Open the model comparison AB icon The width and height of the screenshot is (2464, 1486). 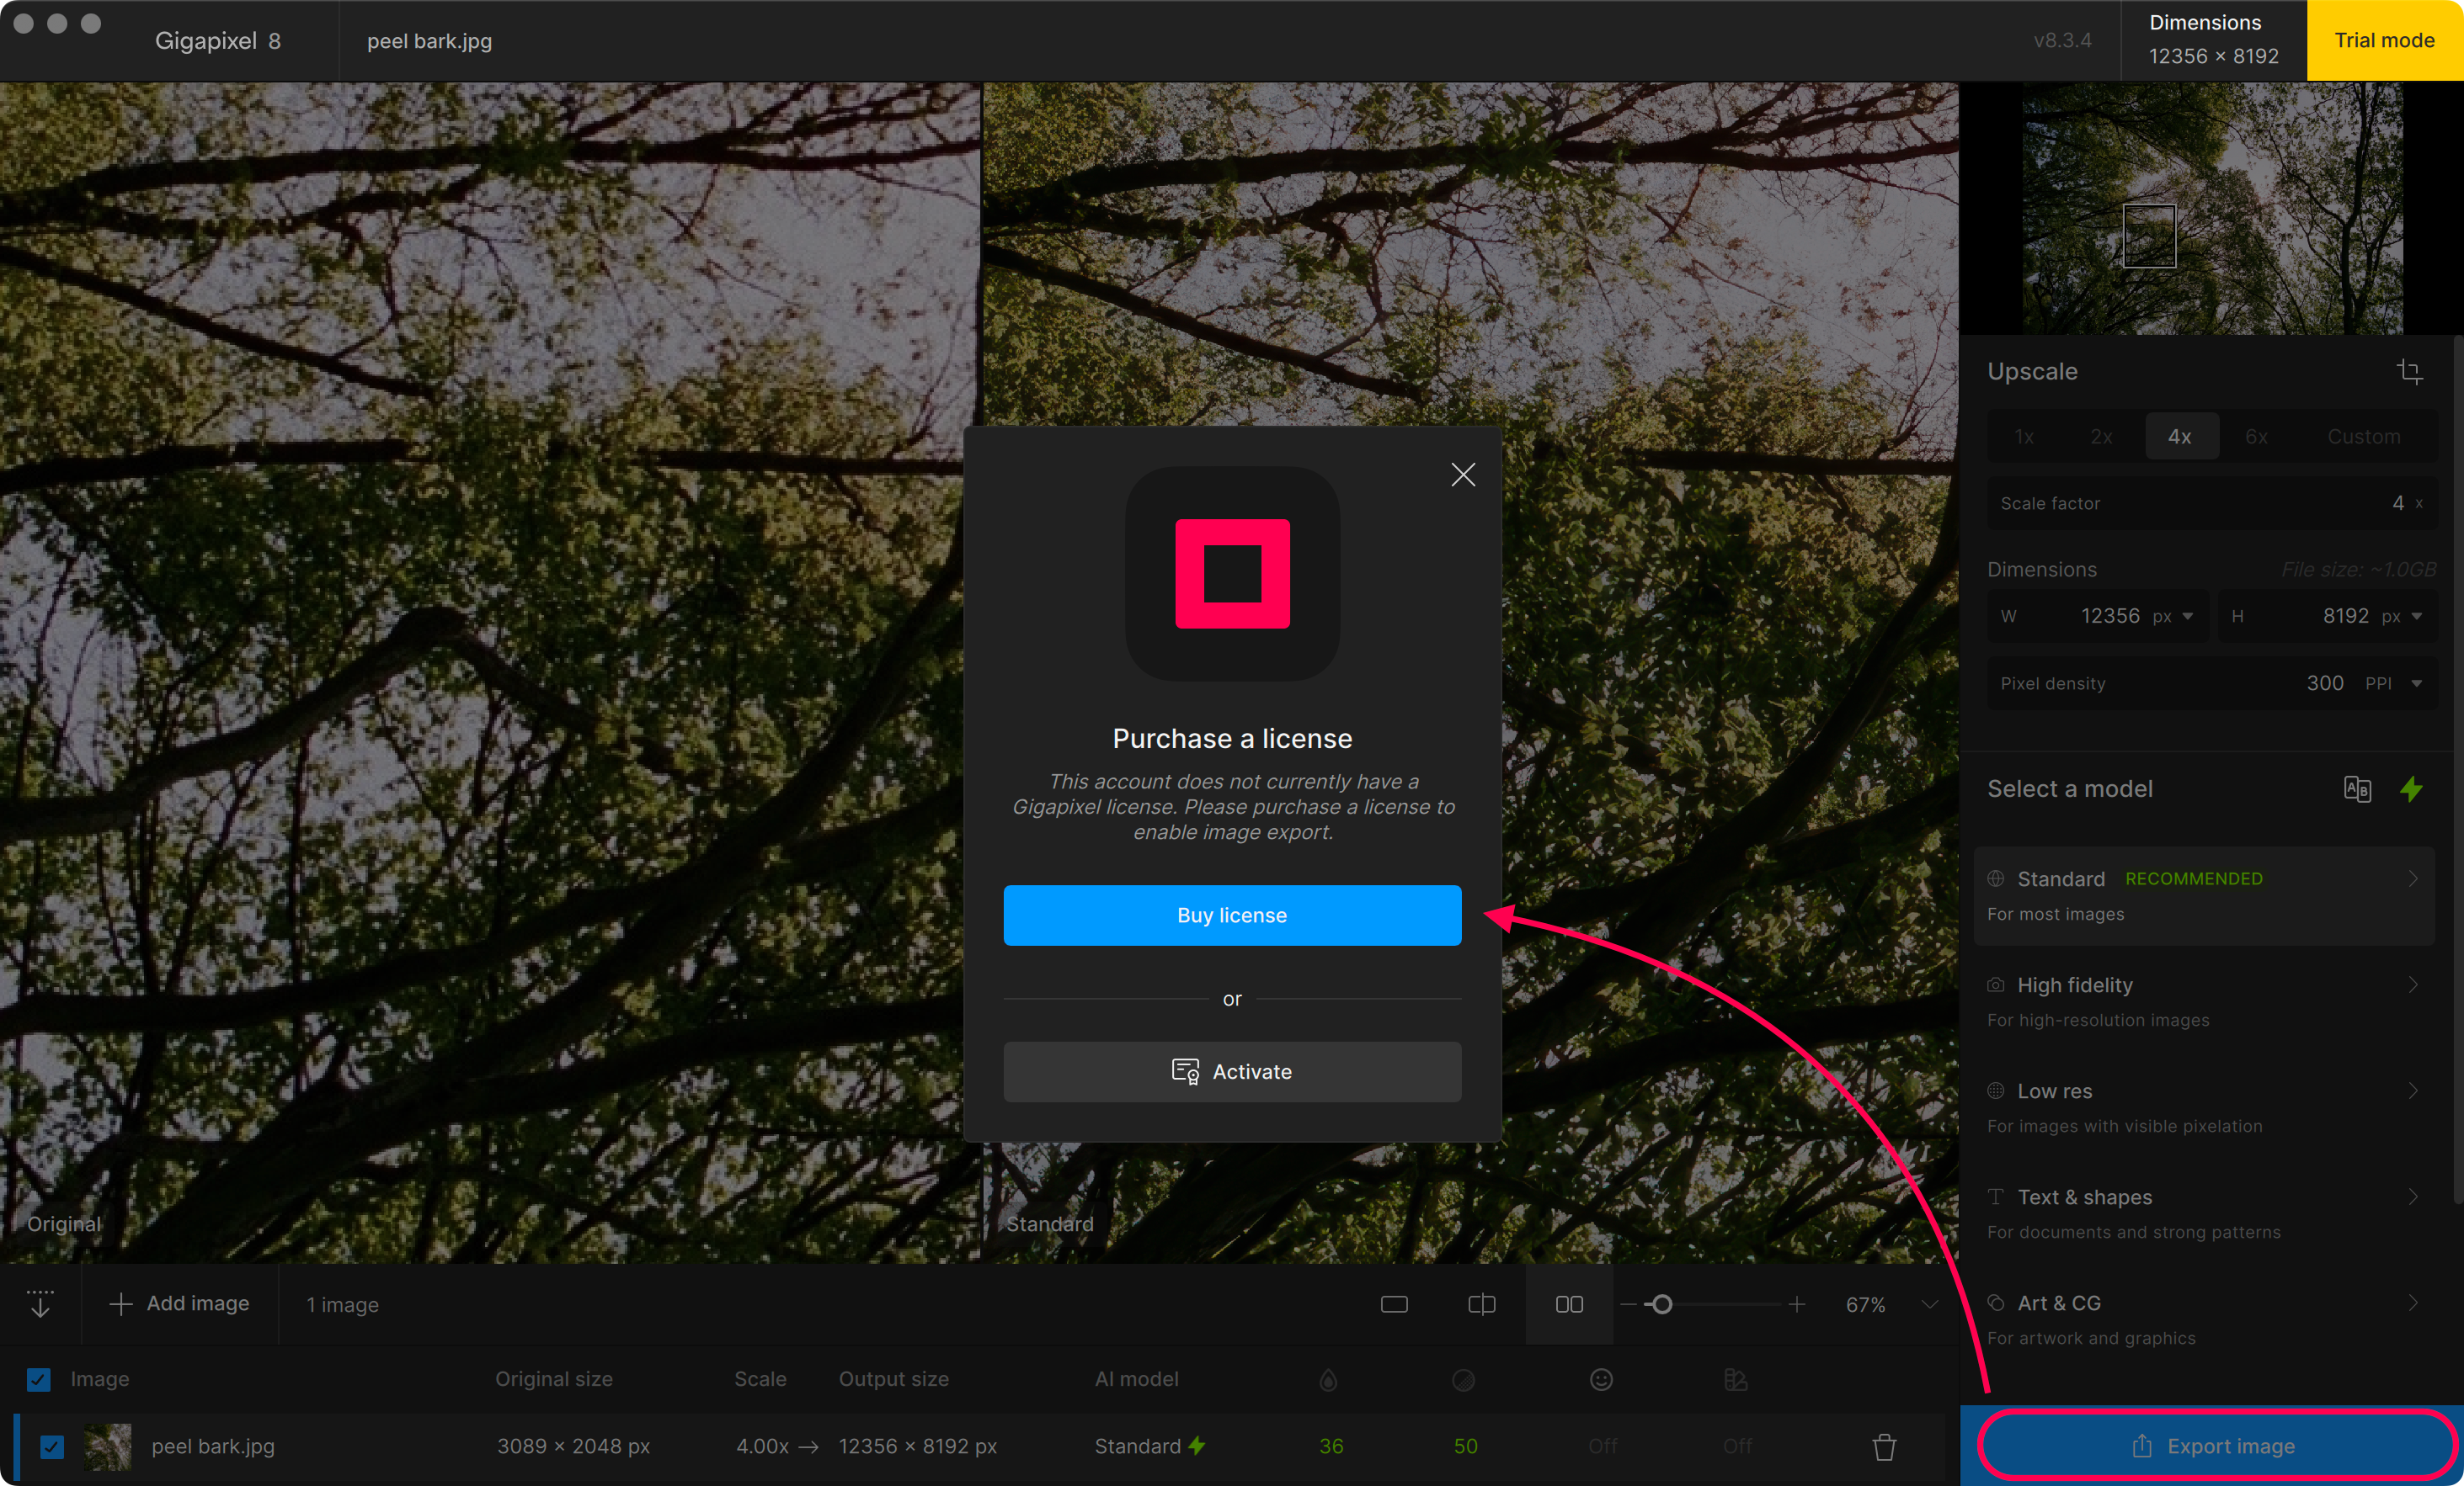(2356, 789)
